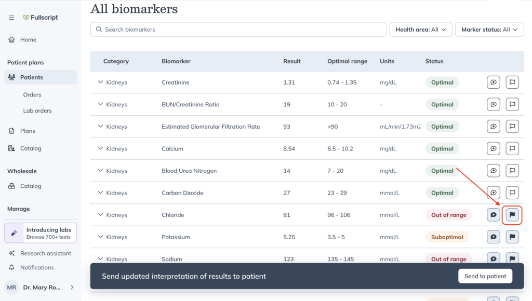Viewport: 532px width, 301px height.
Task: Open the Introducing labs banner
Action: pos(41,233)
